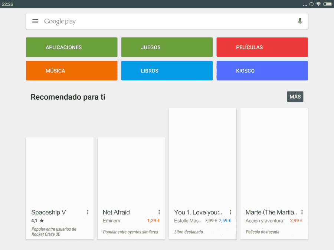Open overflow menu on Not Afraid card

point(159,212)
